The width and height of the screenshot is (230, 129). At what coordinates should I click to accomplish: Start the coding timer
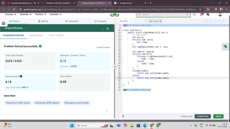pyautogui.click(x=154, y=21)
